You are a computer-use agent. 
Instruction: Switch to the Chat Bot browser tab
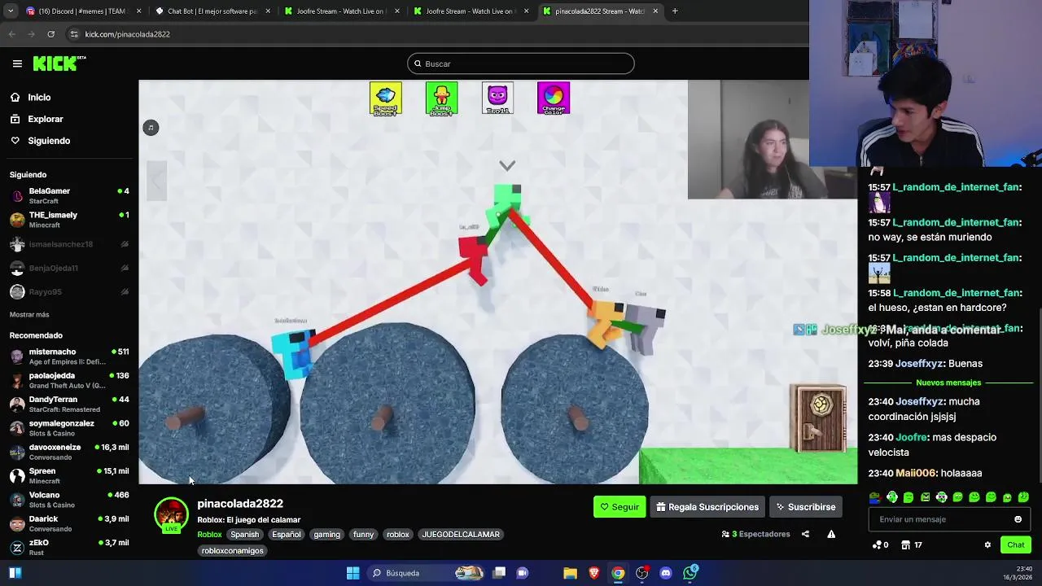point(212,11)
